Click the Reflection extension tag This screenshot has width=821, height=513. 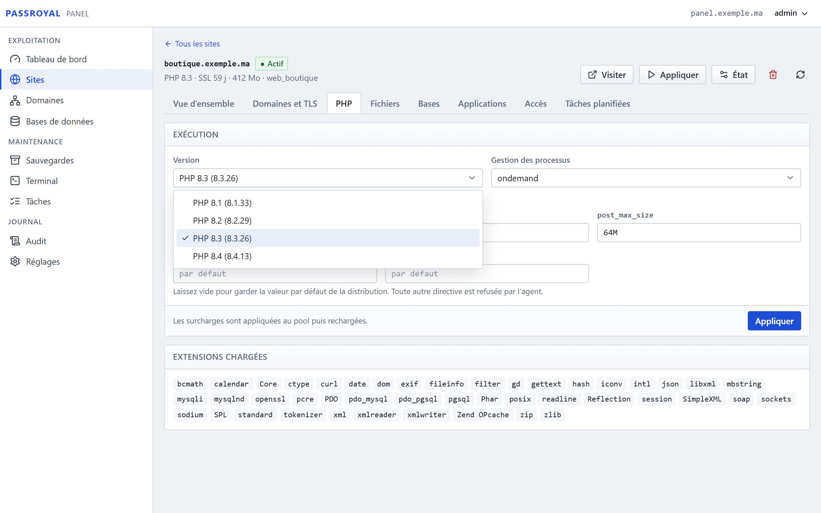pyautogui.click(x=609, y=399)
